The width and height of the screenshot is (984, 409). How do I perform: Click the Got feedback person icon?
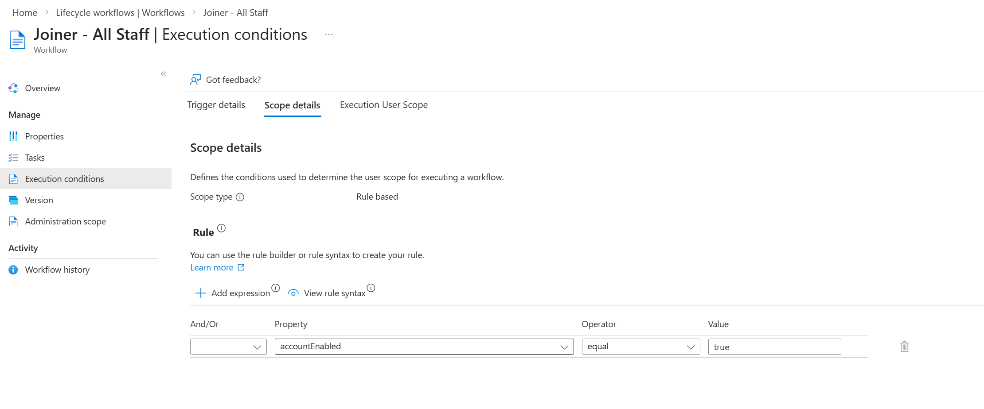[195, 80]
